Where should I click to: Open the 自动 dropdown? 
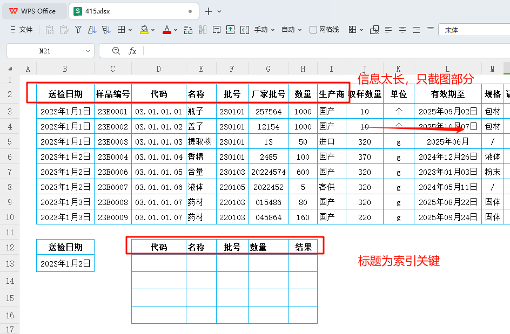[291, 30]
